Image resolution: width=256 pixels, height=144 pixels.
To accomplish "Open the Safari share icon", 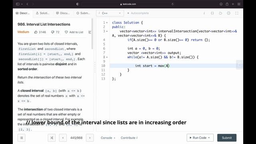I will pyautogui.click(x=227, y=4).
